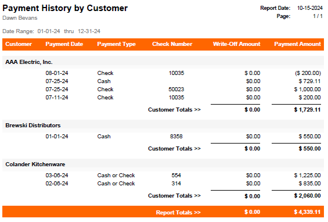
Task: Click the $ 2,060.00 customer total
Action: pyautogui.click(x=307, y=196)
